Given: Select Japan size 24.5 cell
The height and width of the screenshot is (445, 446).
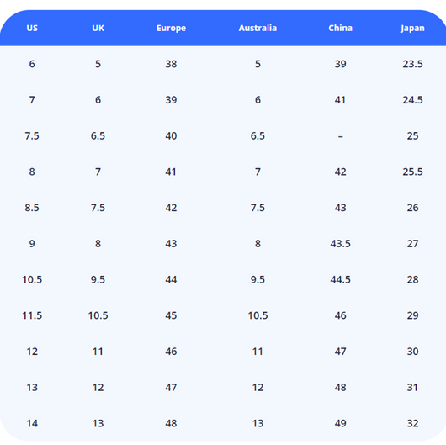Looking at the screenshot, I should 412,100.
